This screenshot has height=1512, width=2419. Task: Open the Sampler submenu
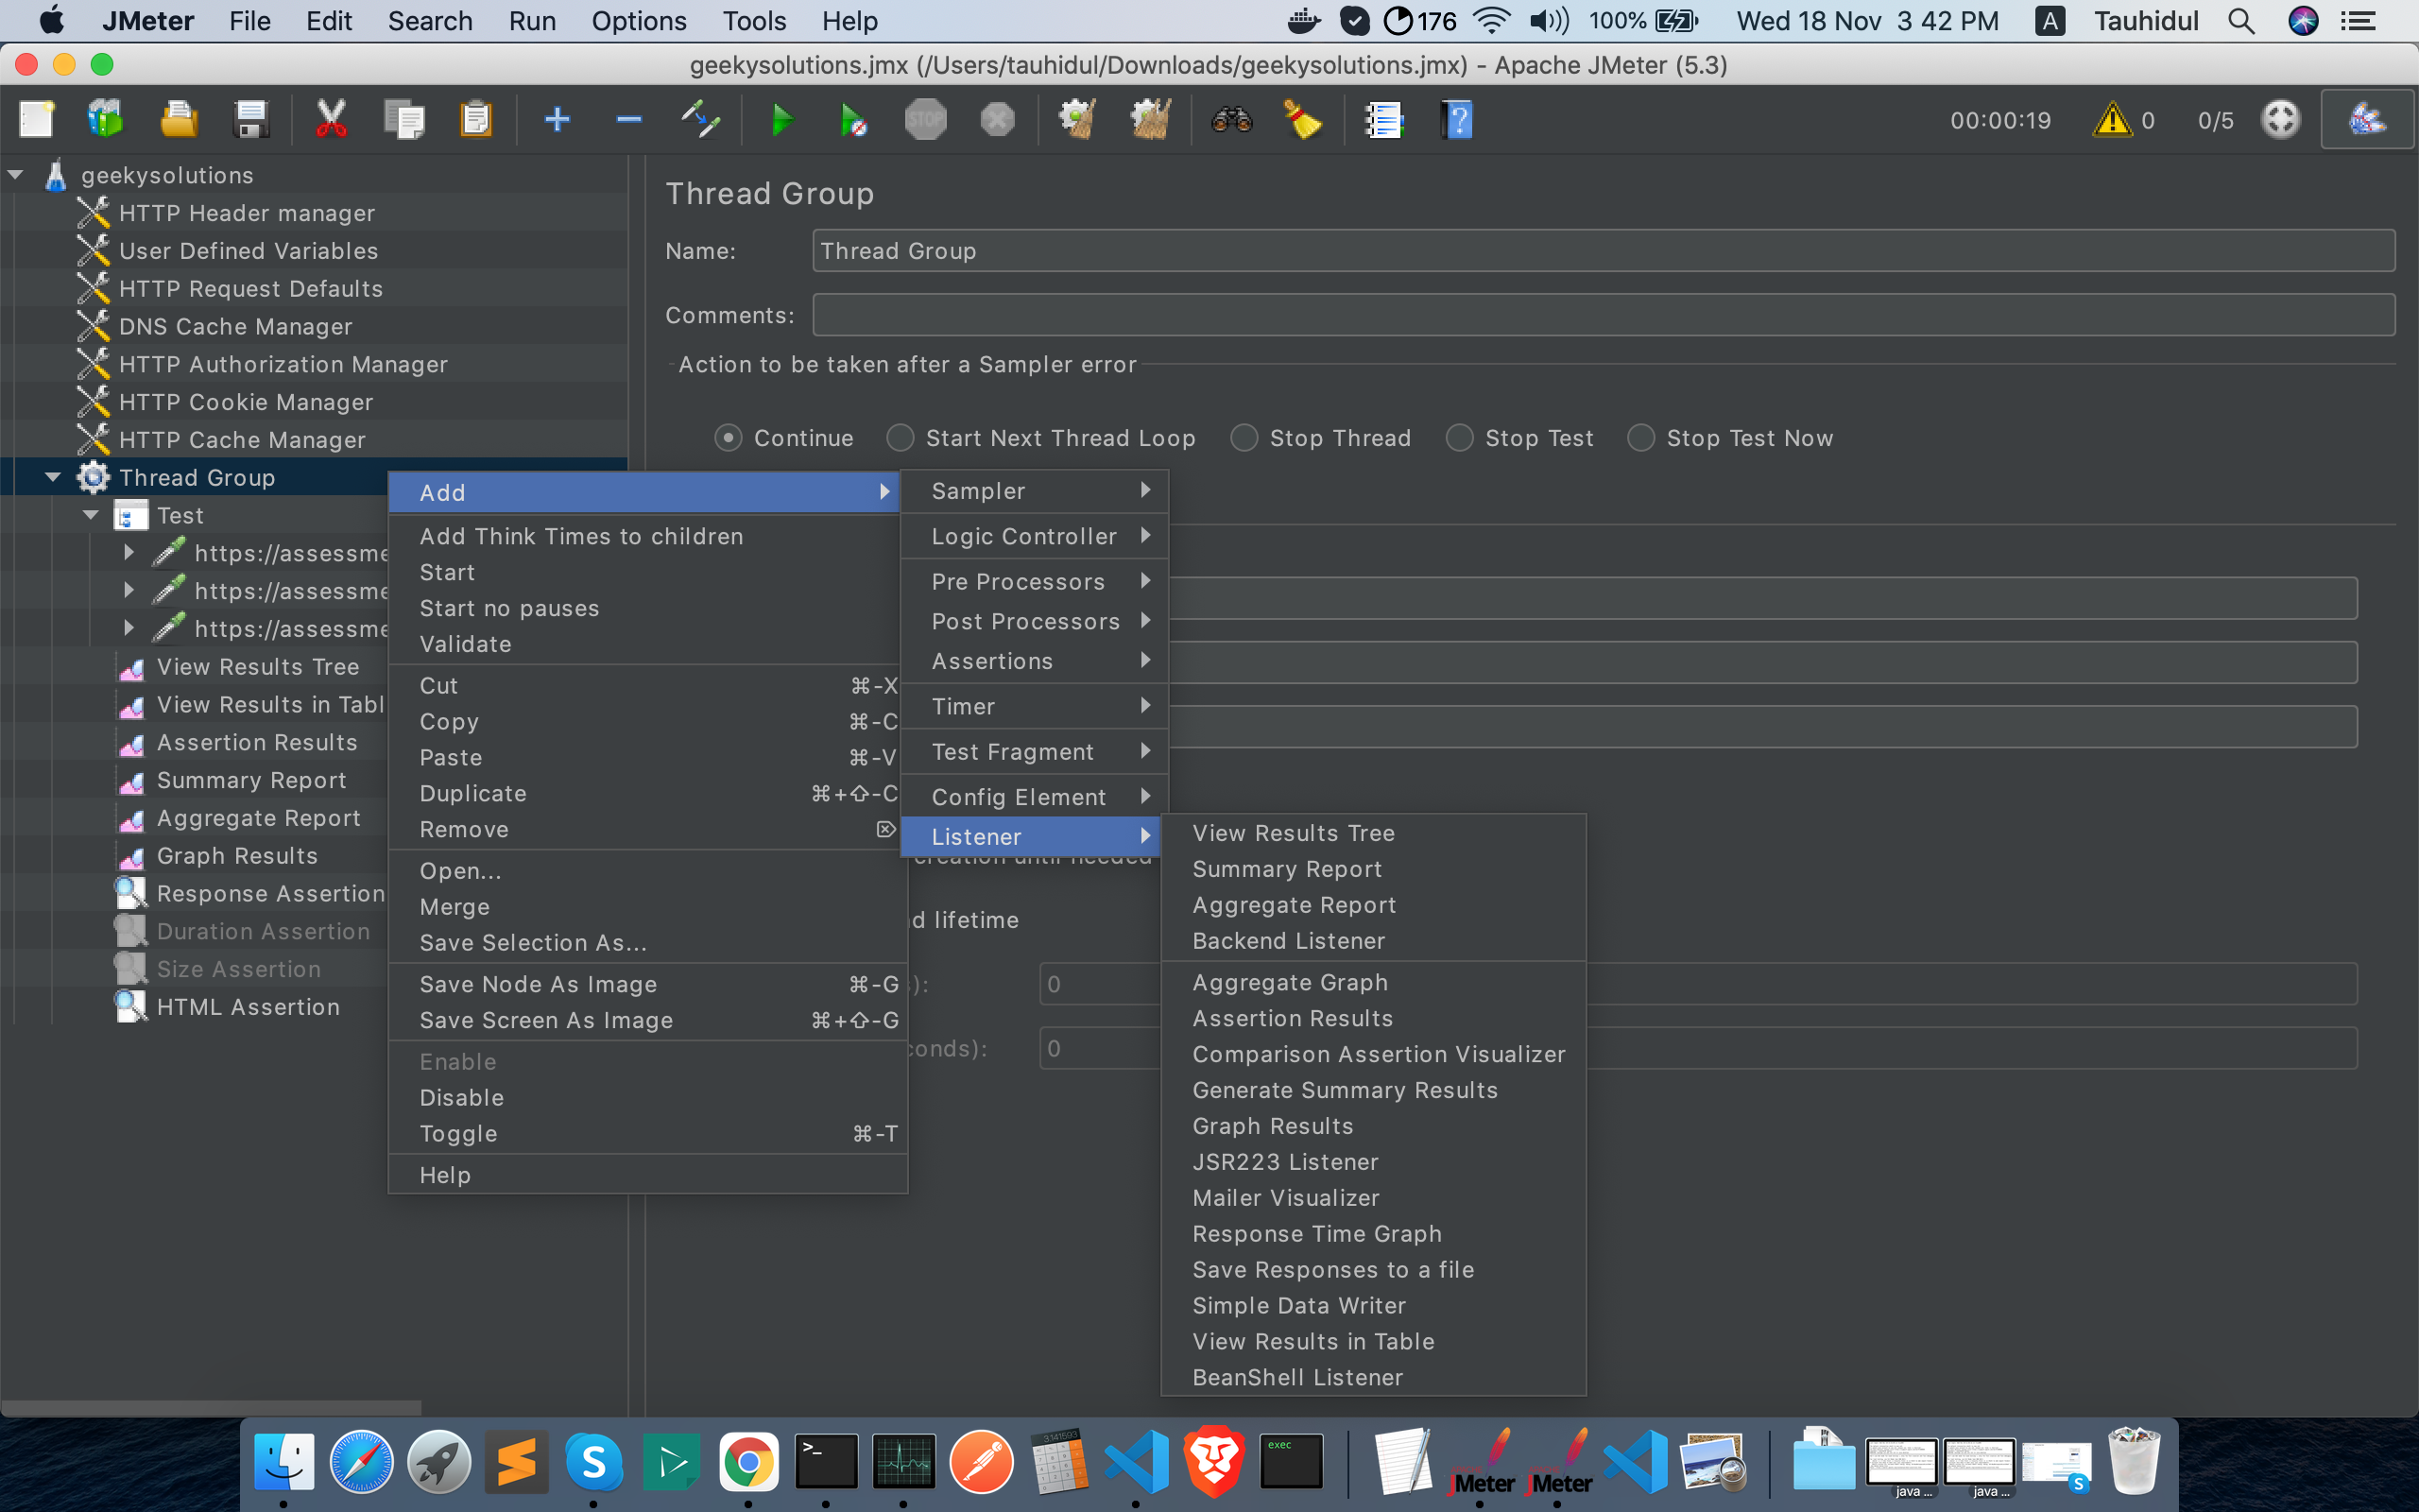pyautogui.click(x=1035, y=491)
